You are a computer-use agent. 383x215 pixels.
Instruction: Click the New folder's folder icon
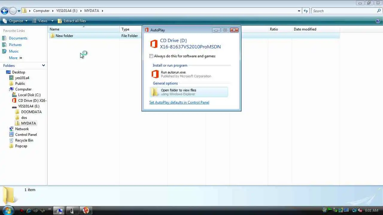[x=52, y=36]
